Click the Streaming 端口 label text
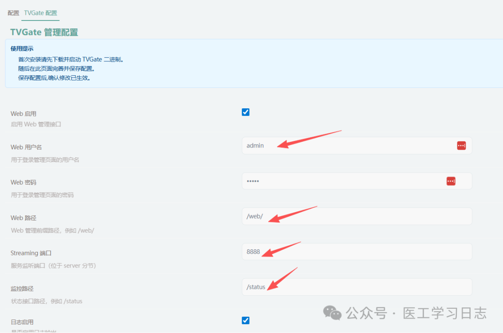Screen dimensions: 503x333 pos(31,253)
